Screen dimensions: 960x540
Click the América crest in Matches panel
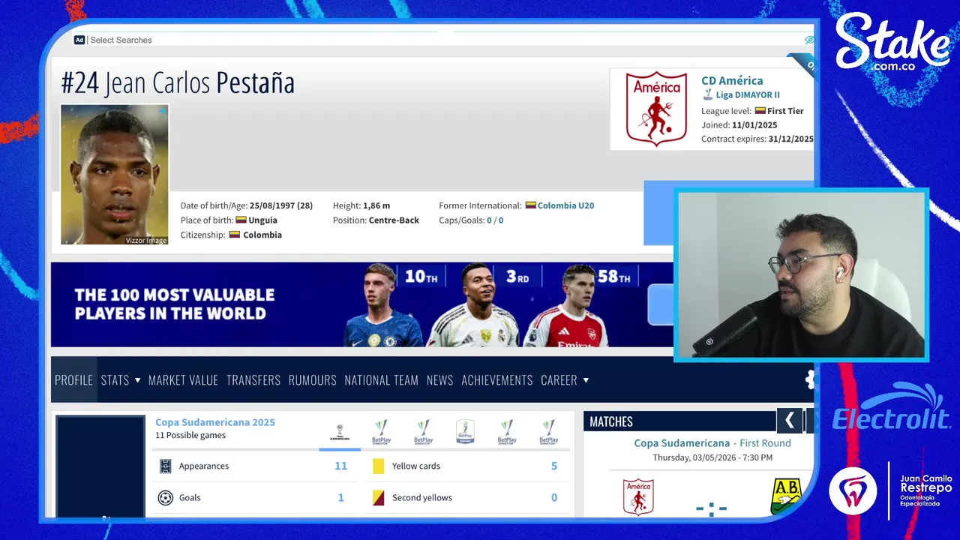point(638,497)
